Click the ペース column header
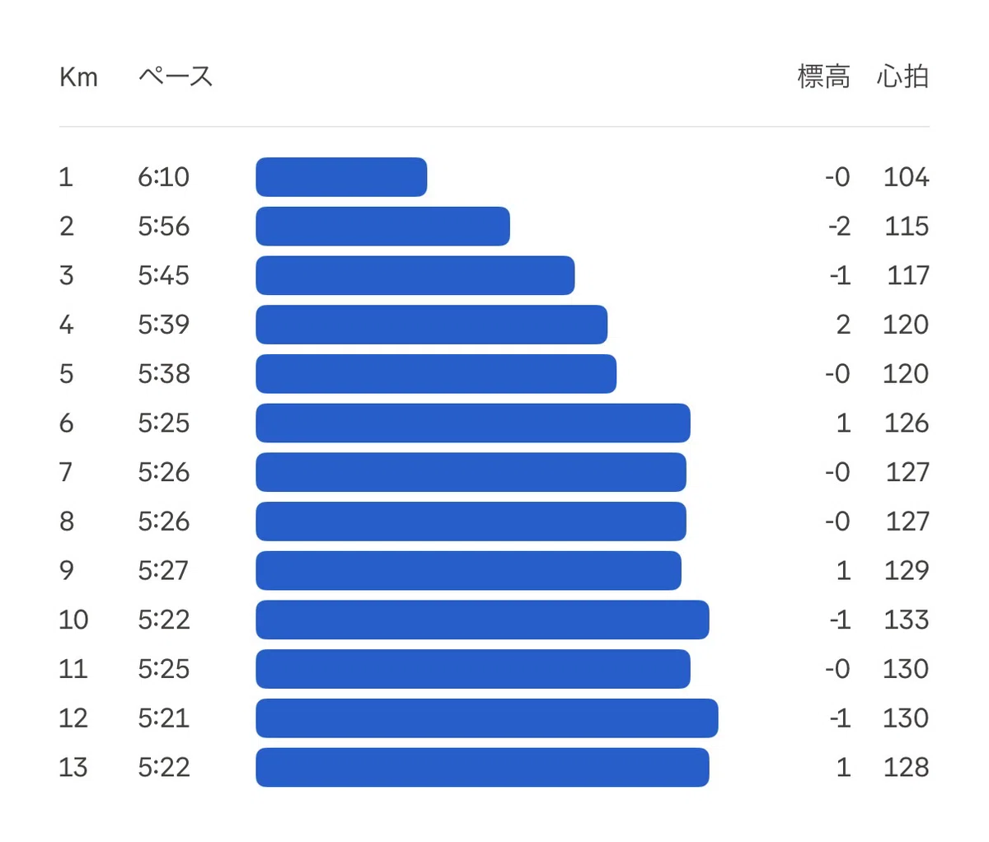The width and height of the screenshot is (989, 842). (176, 77)
